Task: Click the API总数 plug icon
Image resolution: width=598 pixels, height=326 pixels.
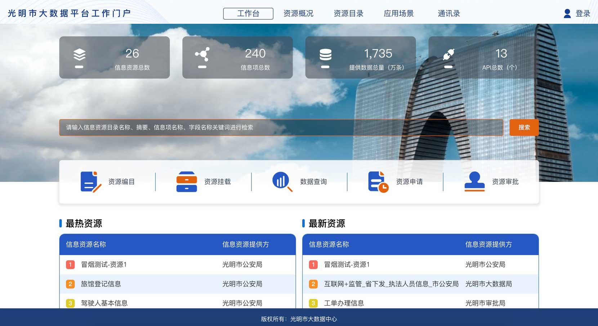Action: click(448, 56)
